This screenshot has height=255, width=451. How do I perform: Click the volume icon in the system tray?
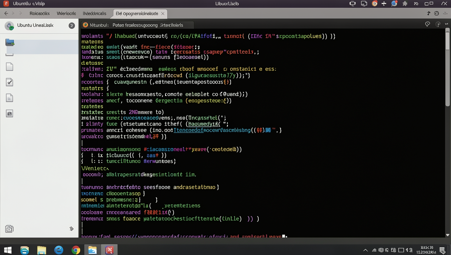pos(407,250)
